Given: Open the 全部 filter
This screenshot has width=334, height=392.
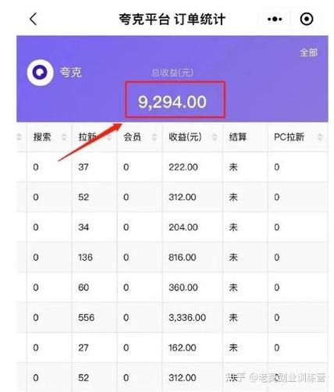Looking at the screenshot, I should point(308,52).
